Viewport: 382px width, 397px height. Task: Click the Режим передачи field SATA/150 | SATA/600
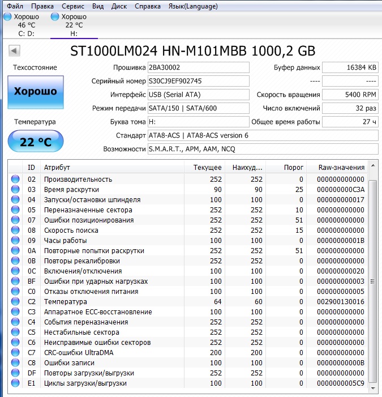point(198,108)
